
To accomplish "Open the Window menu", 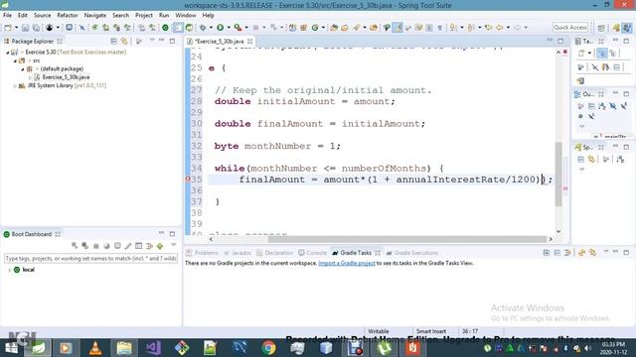I will coord(186,16).
